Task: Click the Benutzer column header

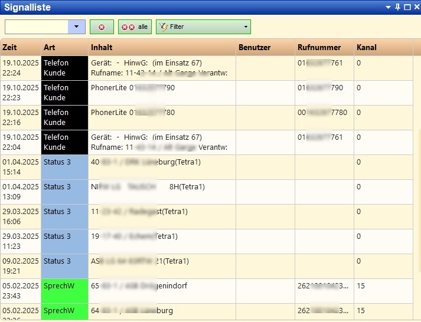Action: click(265, 48)
